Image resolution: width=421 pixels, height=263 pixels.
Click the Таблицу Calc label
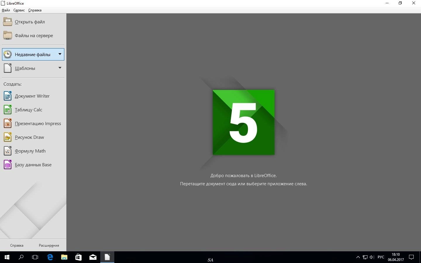click(x=28, y=110)
